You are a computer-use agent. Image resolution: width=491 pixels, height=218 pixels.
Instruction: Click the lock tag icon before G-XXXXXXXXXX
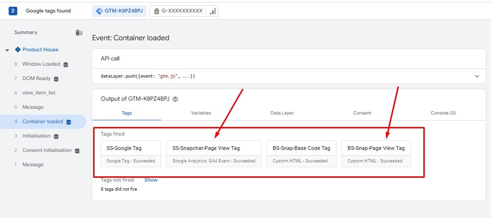click(156, 11)
